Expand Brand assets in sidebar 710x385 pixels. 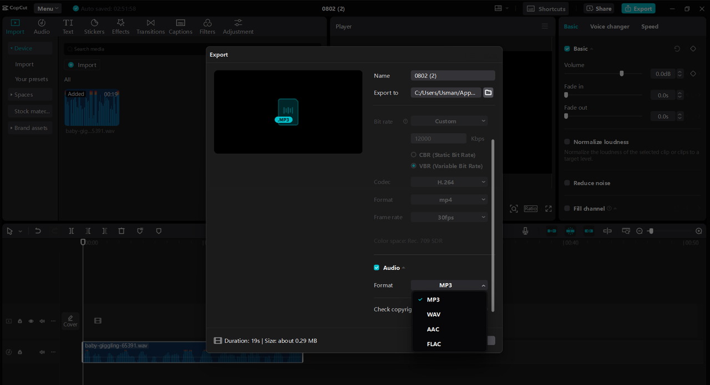coord(31,128)
